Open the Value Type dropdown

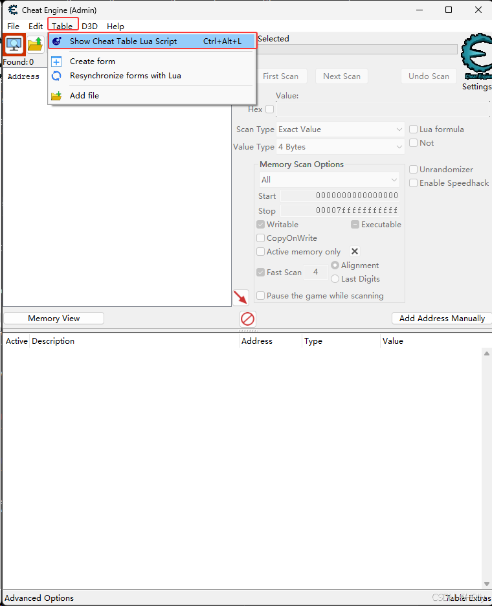click(x=340, y=147)
